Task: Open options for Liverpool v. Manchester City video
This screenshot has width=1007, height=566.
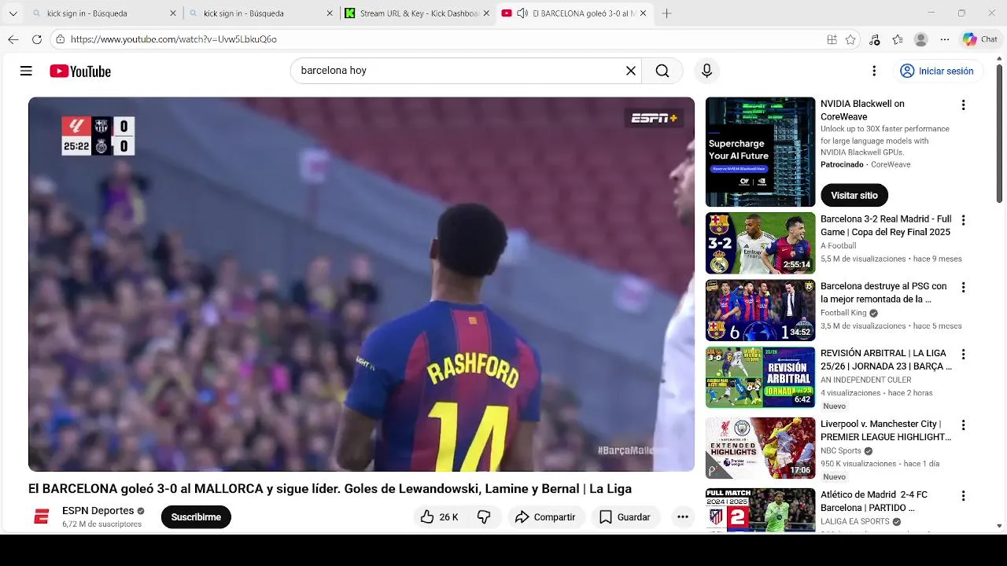Action: pos(963,424)
